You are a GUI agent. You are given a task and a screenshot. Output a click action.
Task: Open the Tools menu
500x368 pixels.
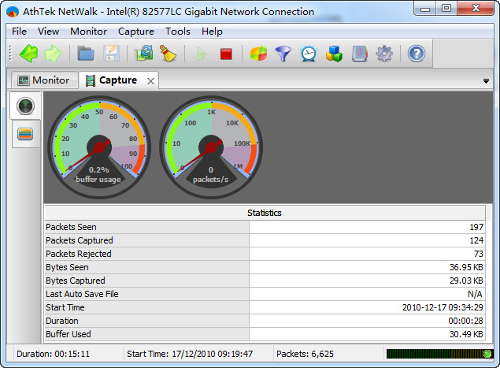click(x=177, y=32)
